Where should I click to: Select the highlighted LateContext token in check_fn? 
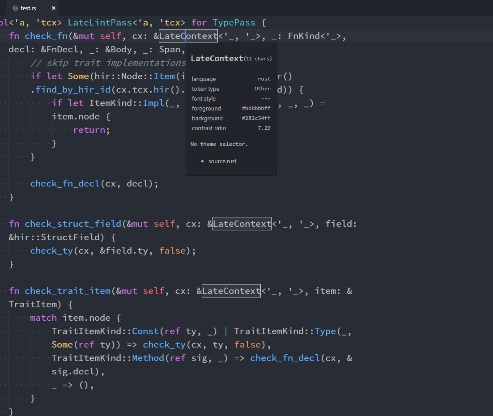tap(188, 36)
